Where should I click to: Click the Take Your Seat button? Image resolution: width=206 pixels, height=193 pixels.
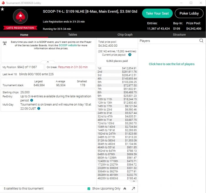pyautogui.click(x=157, y=13)
